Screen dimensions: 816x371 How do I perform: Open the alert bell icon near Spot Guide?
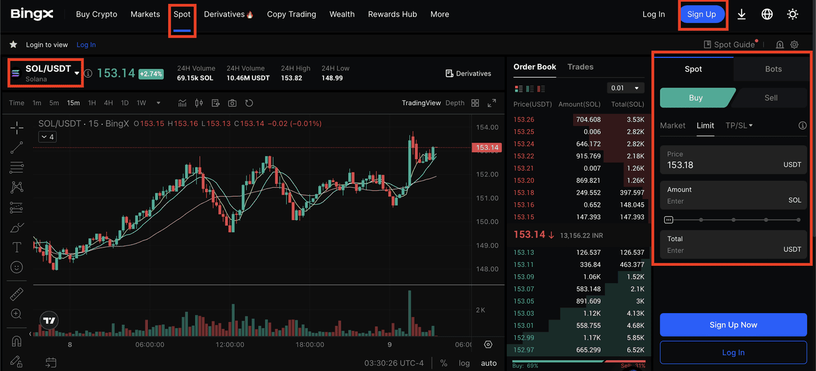tap(780, 45)
